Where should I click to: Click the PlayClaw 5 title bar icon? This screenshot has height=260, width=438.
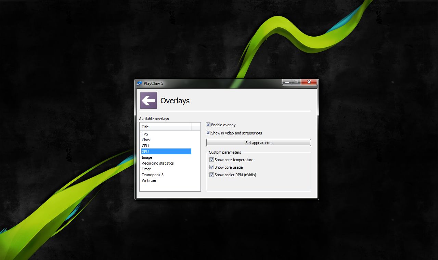(x=139, y=83)
